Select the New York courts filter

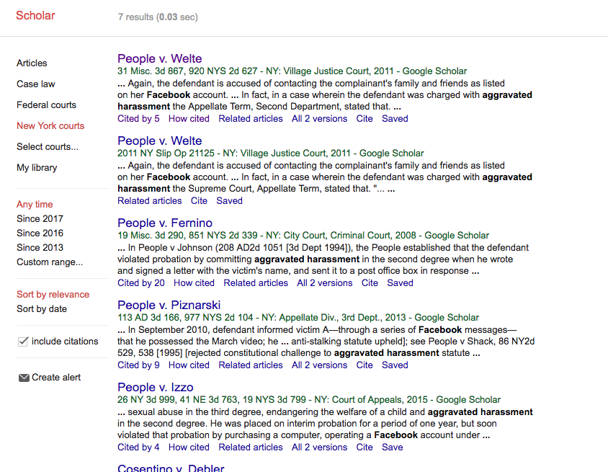coord(50,125)
